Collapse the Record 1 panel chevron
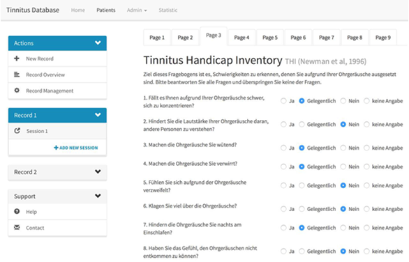The height and width of the screenshot is (262, 409). coord(98,115)
